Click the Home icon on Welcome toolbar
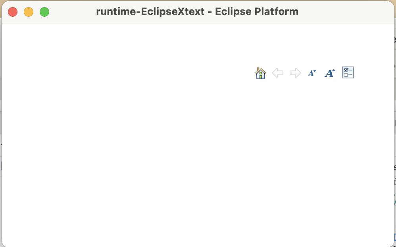This screenshot has height=247, width=396. point(260,73)
